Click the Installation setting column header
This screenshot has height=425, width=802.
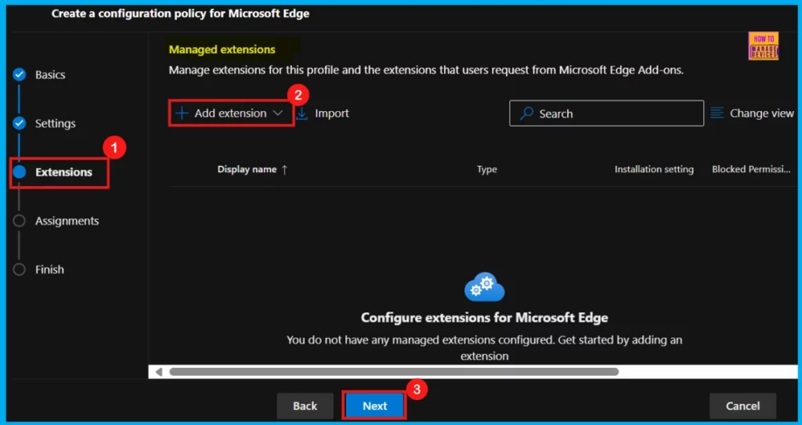coord(654,170)
